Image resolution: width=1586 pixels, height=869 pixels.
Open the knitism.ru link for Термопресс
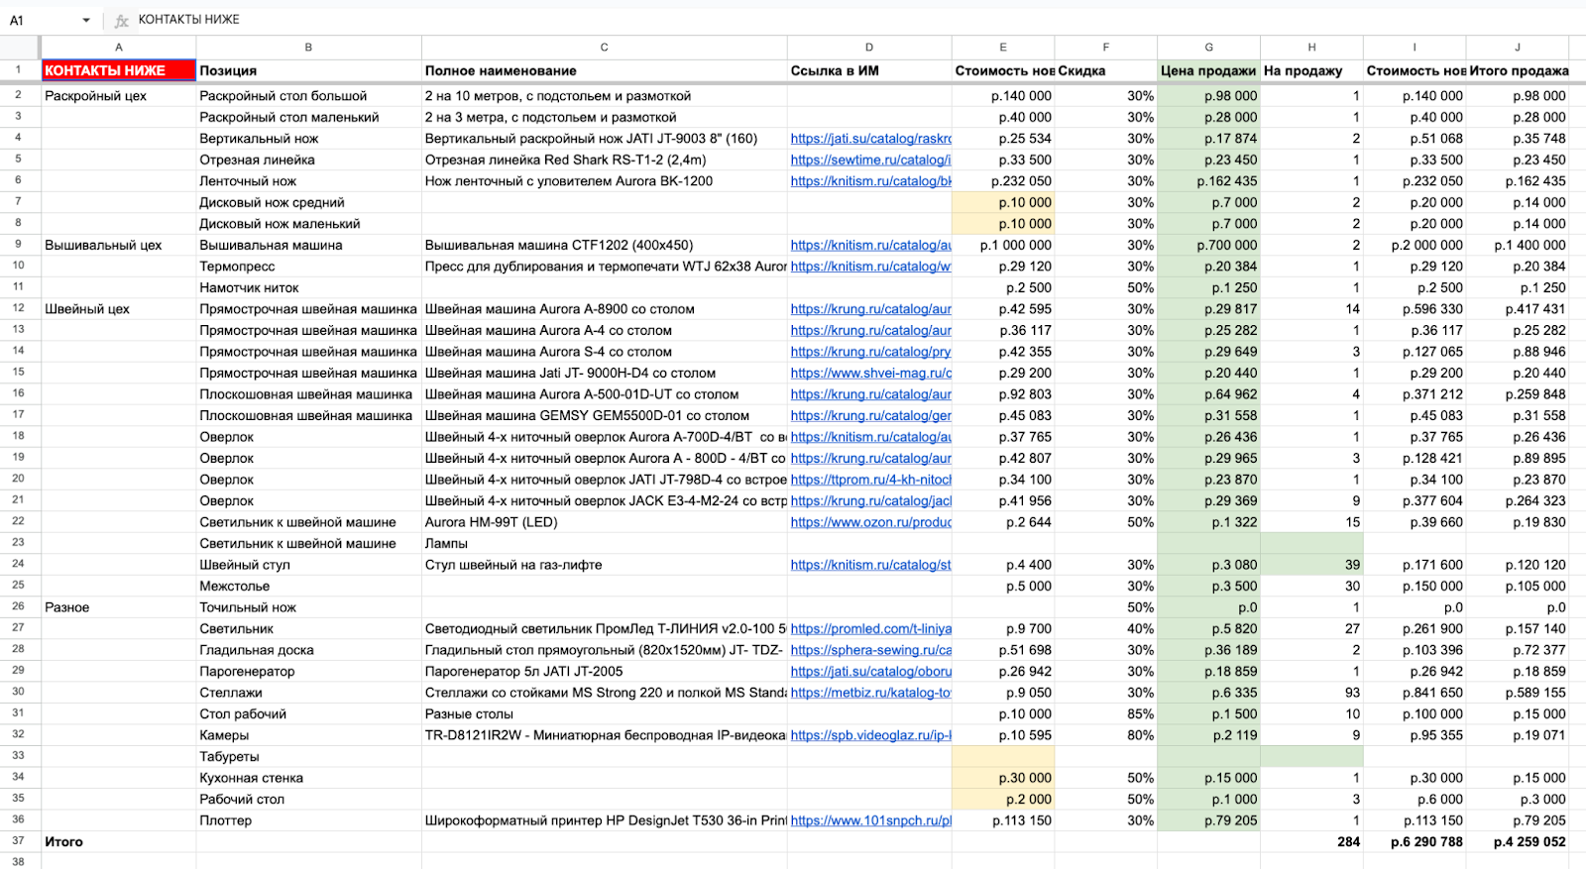[870, 267]
